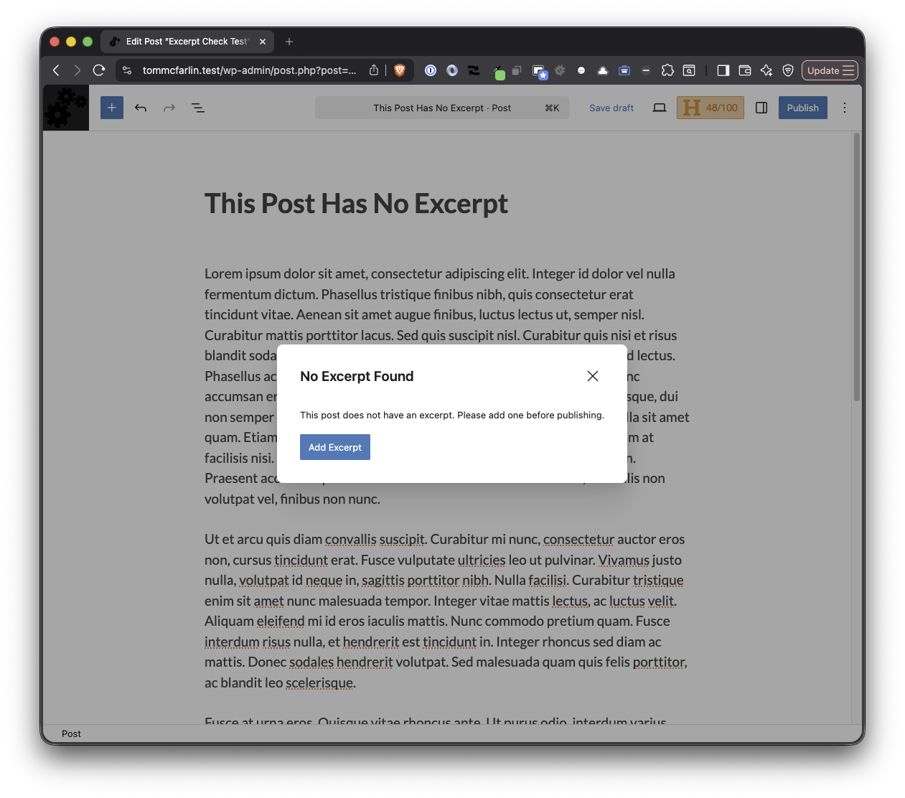This screenshot has width=905, height=798.
Task: Click the dark circular extension beside the gear
Action: (581, 70)
